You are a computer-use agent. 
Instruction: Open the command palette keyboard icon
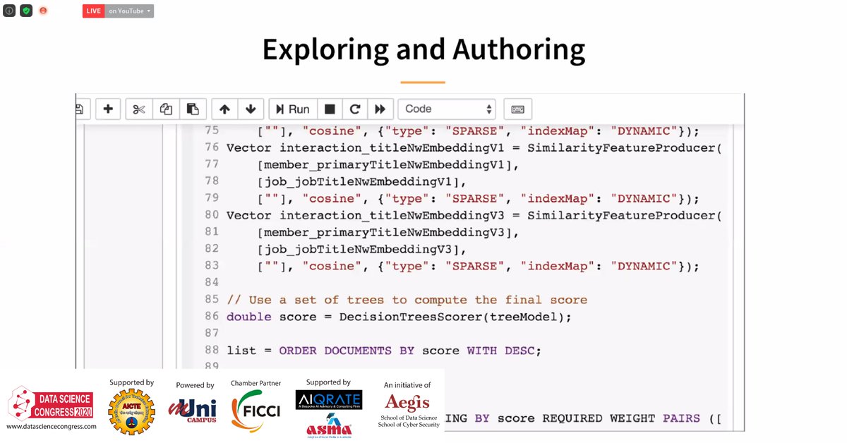coord(517,109)
